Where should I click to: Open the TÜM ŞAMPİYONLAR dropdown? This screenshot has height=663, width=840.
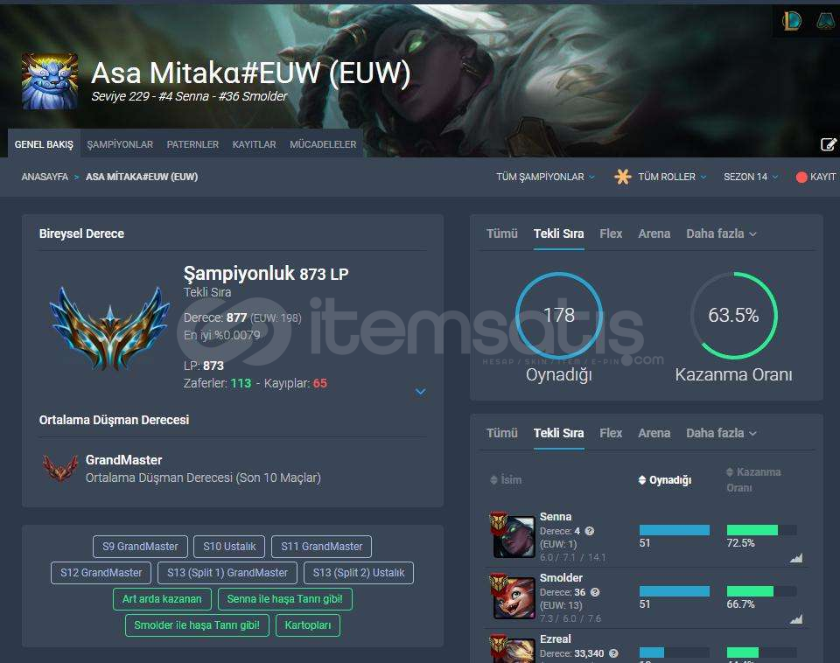tap(545, 177)
